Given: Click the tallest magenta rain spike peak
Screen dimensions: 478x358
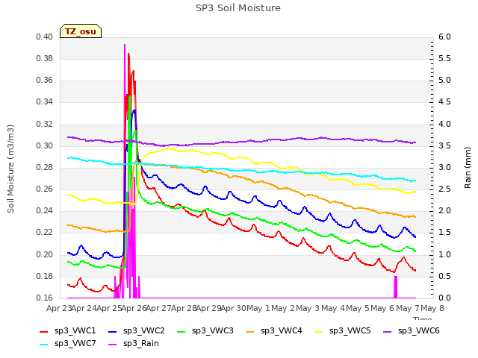Looking at the screenshot, I should [125, 45].
